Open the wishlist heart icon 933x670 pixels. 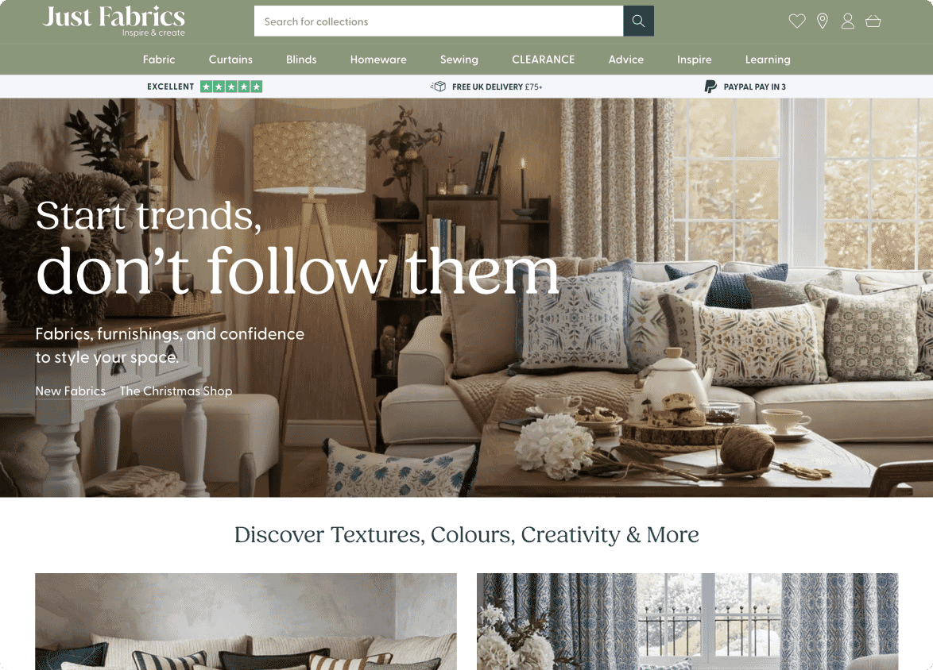pos(797,21)
